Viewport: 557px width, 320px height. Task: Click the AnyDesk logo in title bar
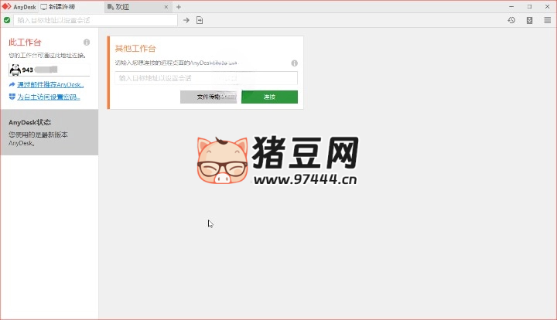(7, 6)
